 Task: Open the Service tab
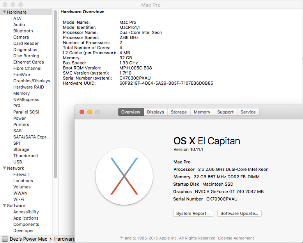pos(248,112)
